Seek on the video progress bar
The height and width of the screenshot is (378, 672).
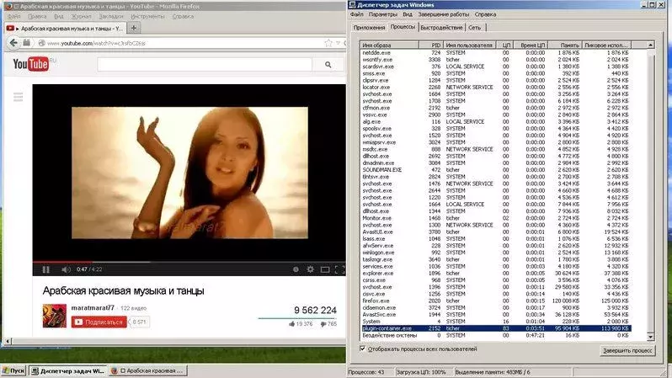click(189, 261)
